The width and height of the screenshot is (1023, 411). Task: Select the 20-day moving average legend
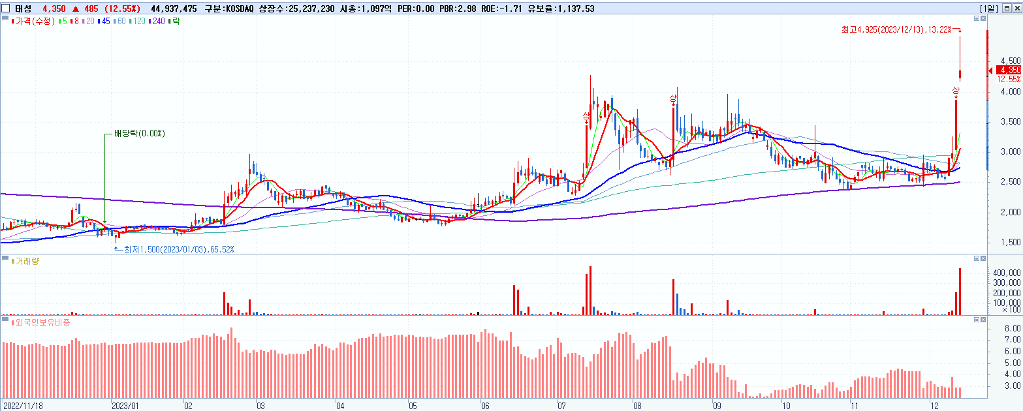(x=88, y=22)
